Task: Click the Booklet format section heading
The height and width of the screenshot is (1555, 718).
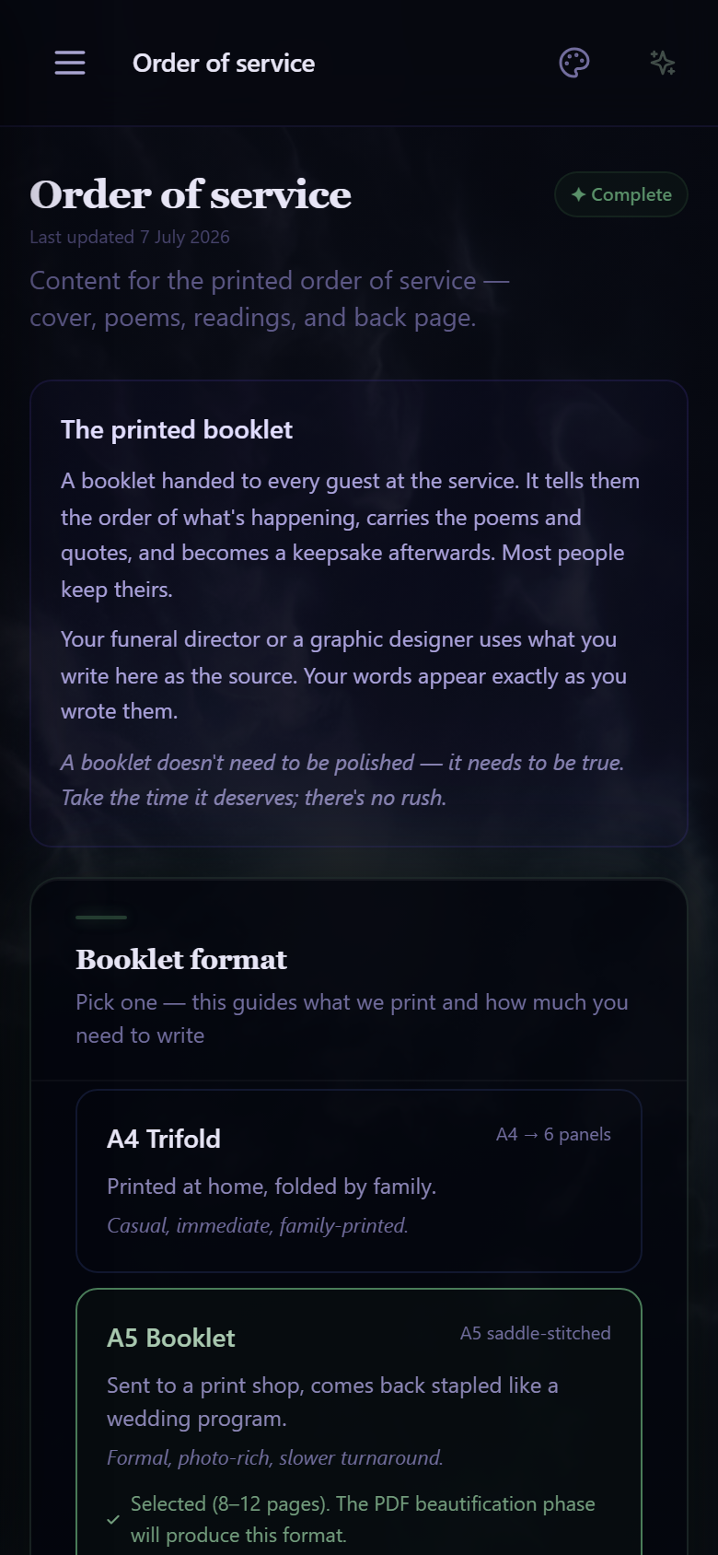Action: pos(181,959)
